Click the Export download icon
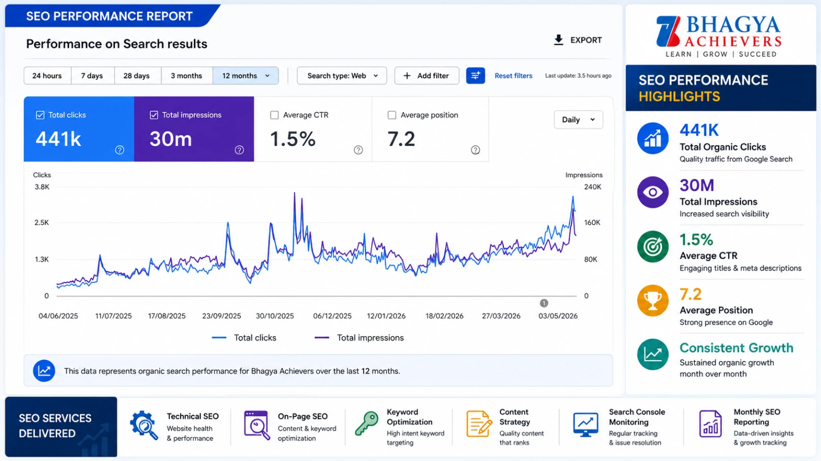 (559, 40)
